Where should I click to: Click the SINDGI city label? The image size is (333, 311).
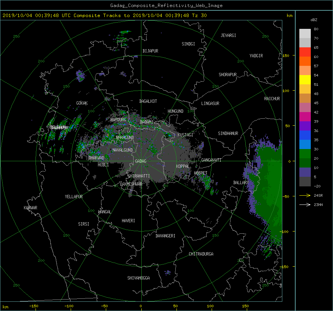[188, 44]
